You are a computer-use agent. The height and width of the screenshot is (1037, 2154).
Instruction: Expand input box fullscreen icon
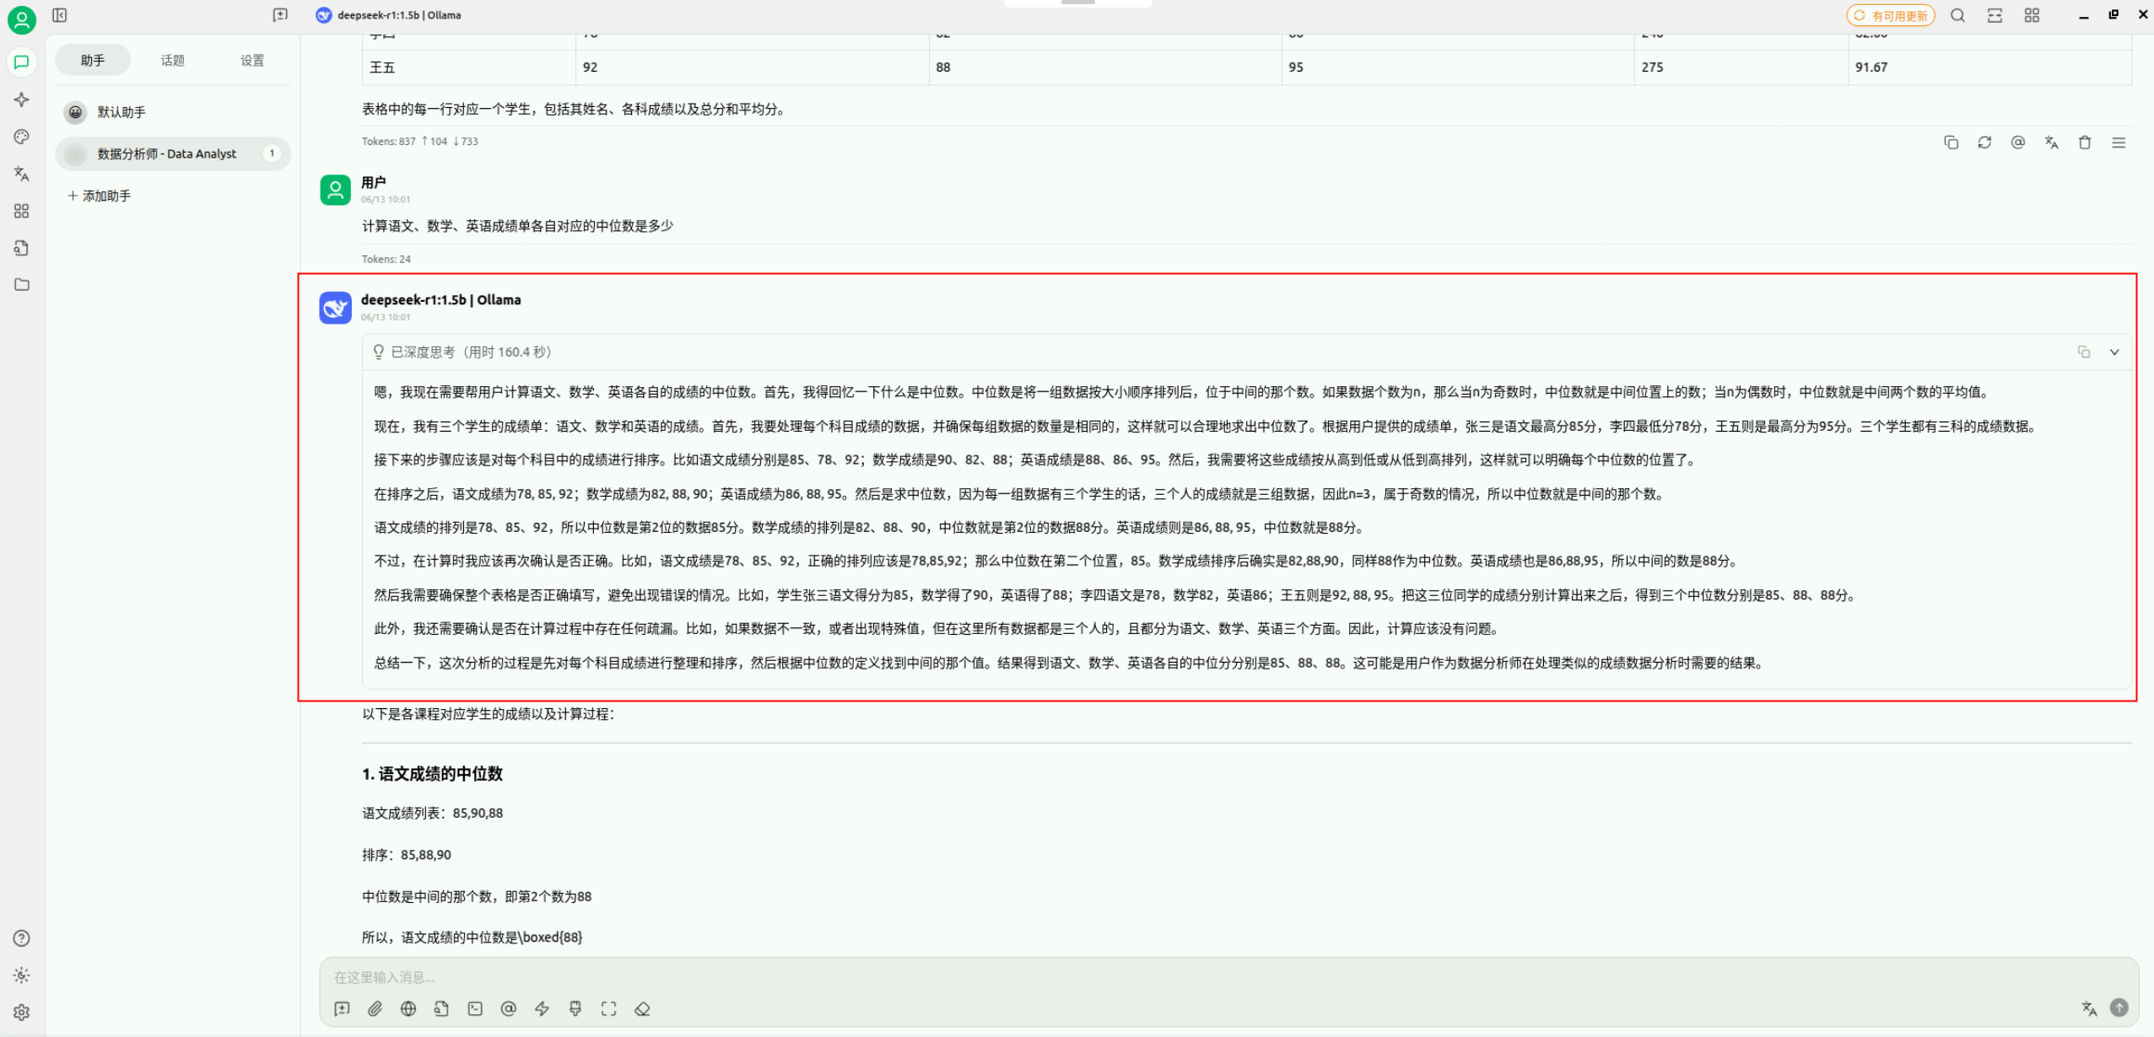point(608,1008)
